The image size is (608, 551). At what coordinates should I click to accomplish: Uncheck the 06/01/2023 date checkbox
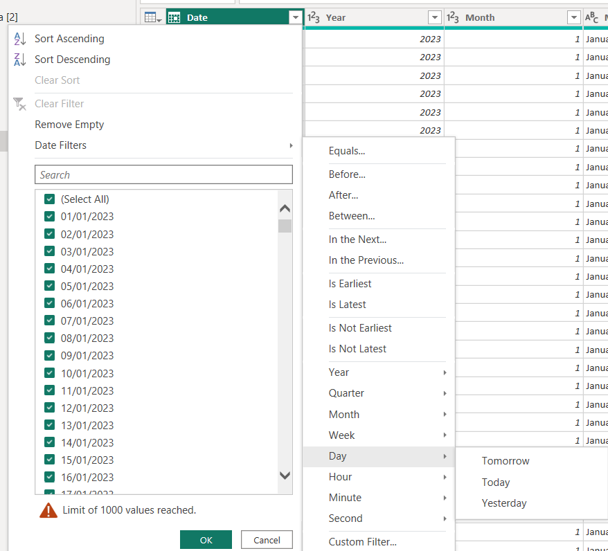(50, 303)
